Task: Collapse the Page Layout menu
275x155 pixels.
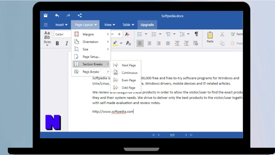Action: click(85, 25)
